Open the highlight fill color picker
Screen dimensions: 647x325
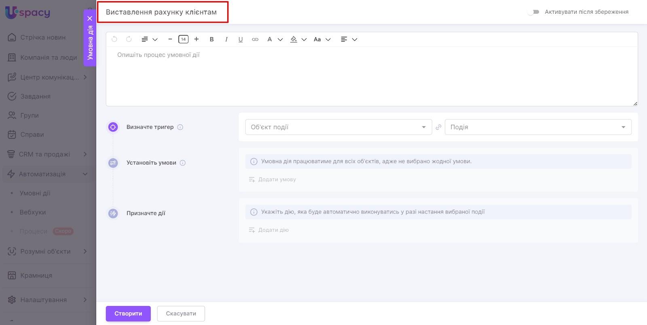pyautogui.click(x=294, y=39)
